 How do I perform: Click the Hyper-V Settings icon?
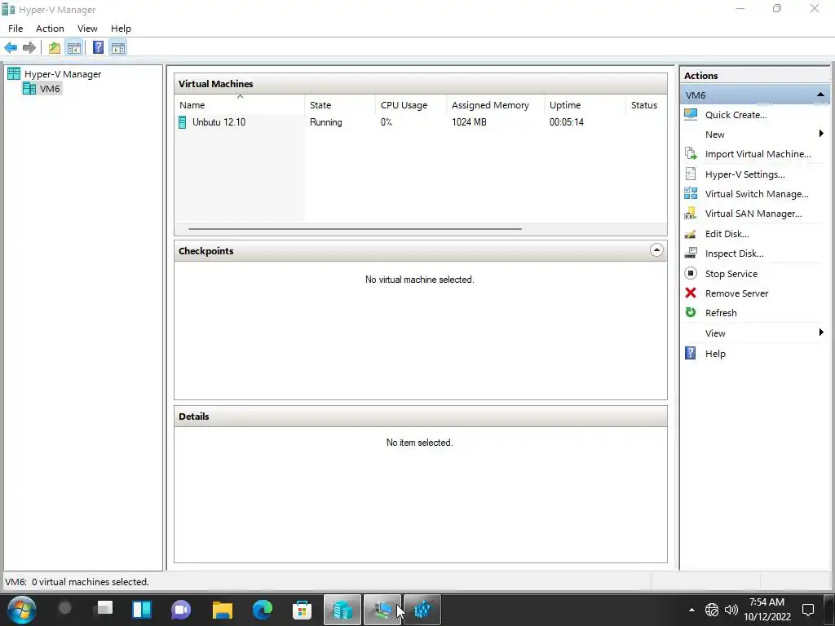[691, 174]
